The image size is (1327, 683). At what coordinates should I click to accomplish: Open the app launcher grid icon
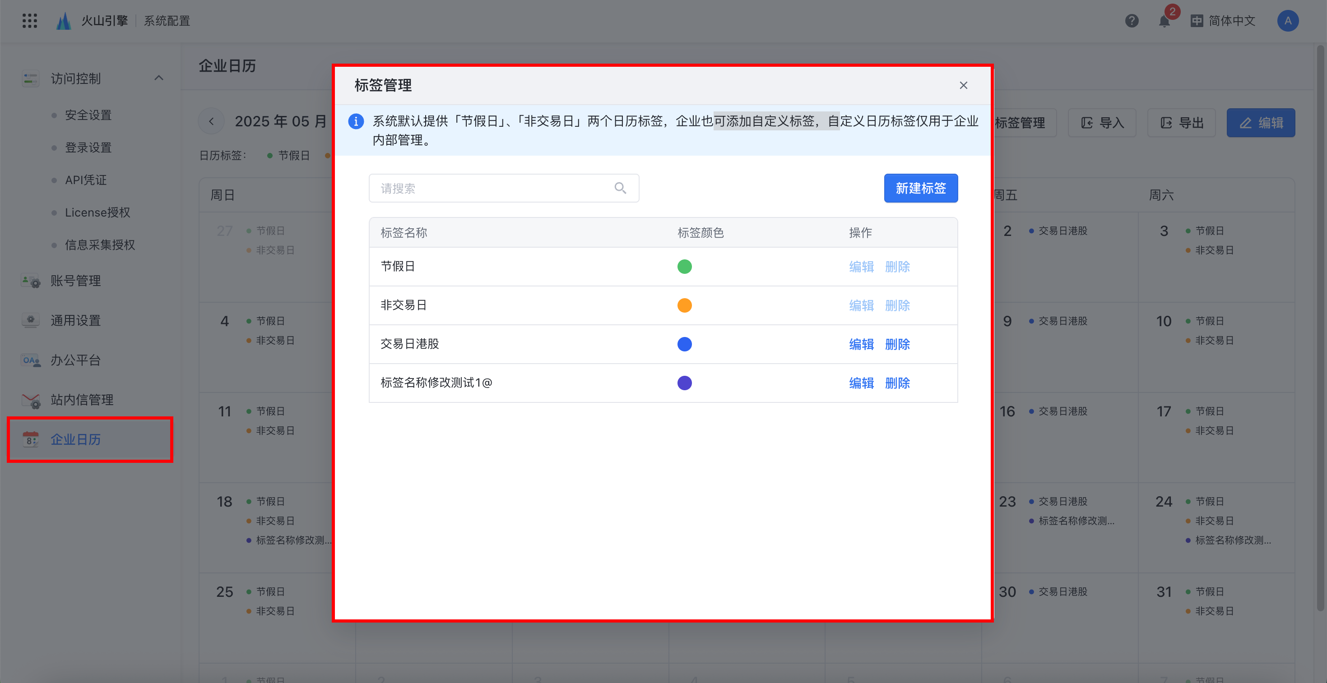tap(30, 21)
